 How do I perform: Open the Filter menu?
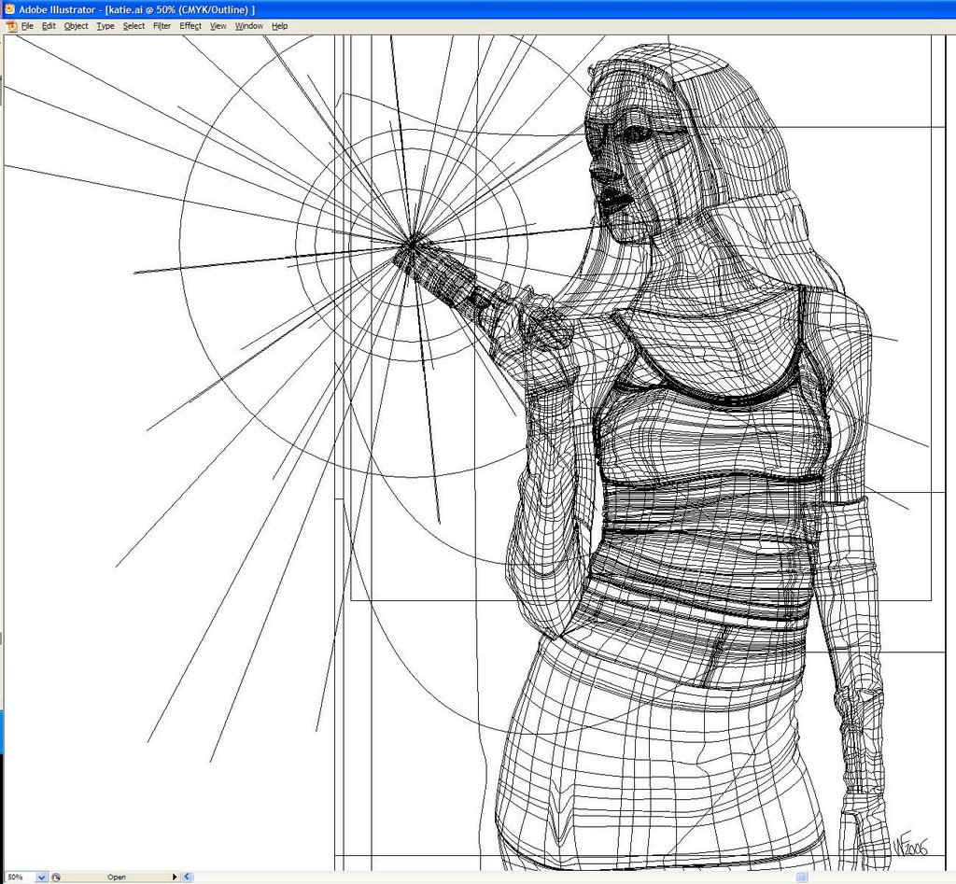coord(162,26)
